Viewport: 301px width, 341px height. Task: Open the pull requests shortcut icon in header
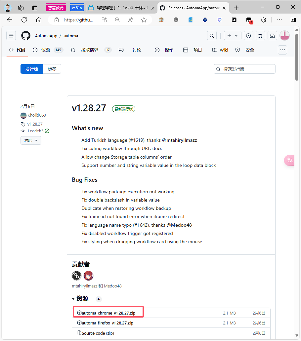pyautogui.click(x=260, y=36)
